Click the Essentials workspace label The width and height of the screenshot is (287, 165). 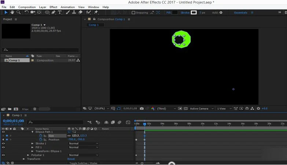[240, 12]
